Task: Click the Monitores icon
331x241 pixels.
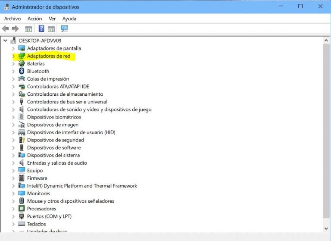Action: tap(22, 193)
